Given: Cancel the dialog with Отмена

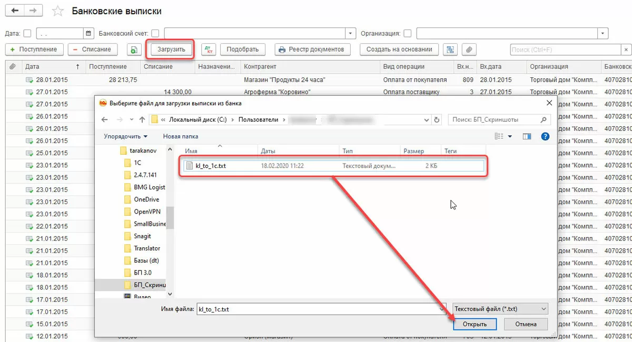Looking at the screenshot, I should coord(526,324).
